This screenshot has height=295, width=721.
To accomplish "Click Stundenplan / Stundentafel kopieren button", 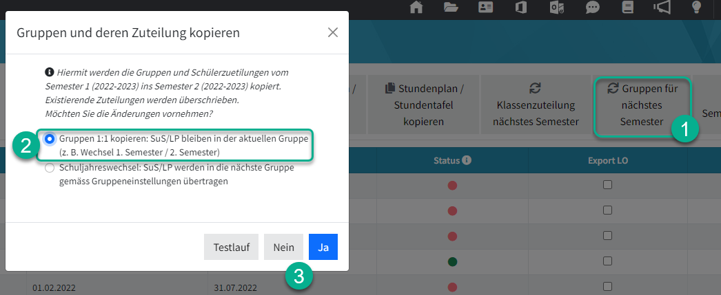I will (x=423, y=105).
